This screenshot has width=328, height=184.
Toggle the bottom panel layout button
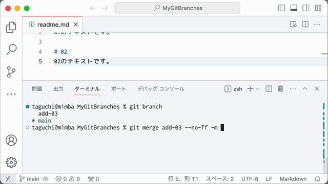(294, 8)
